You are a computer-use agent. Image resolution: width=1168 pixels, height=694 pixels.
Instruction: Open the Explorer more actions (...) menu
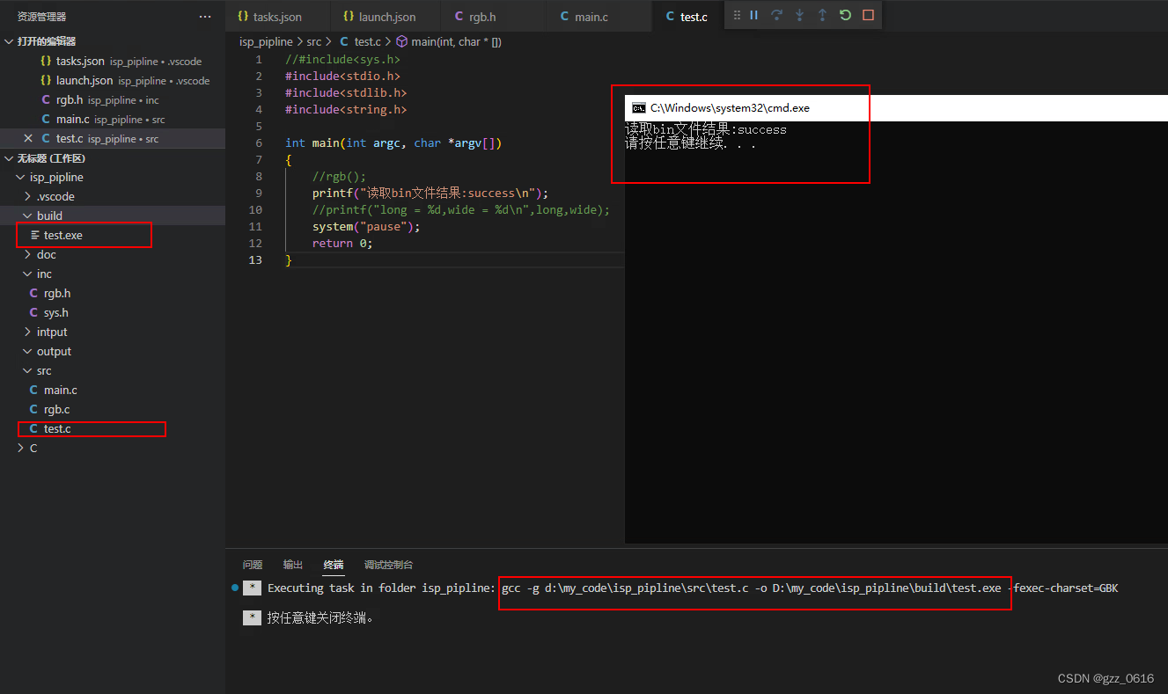click(205, 16)
